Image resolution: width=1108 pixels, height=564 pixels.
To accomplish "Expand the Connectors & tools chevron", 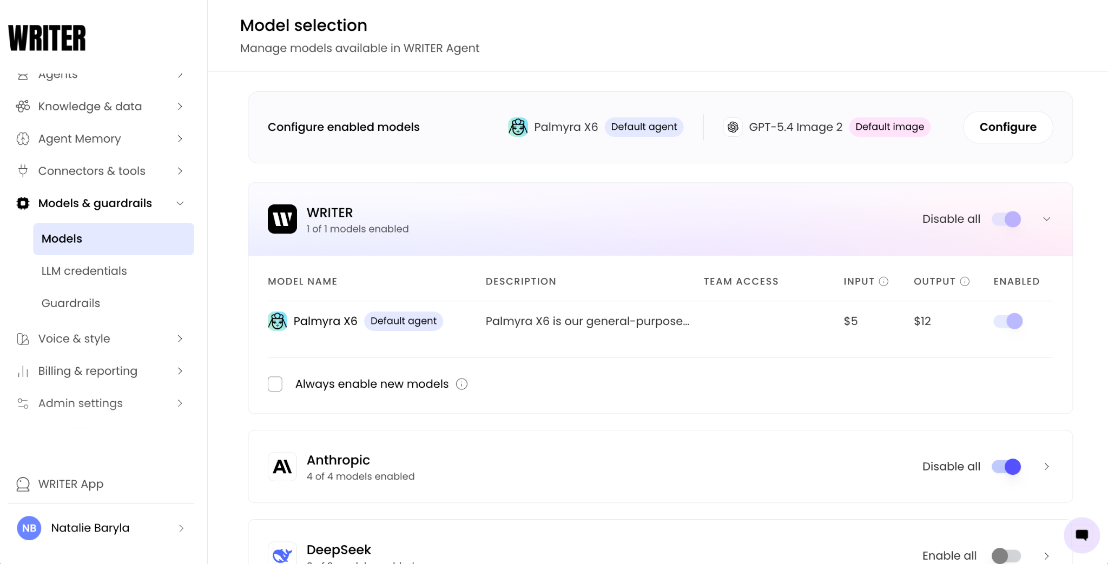I will (180, 171).
